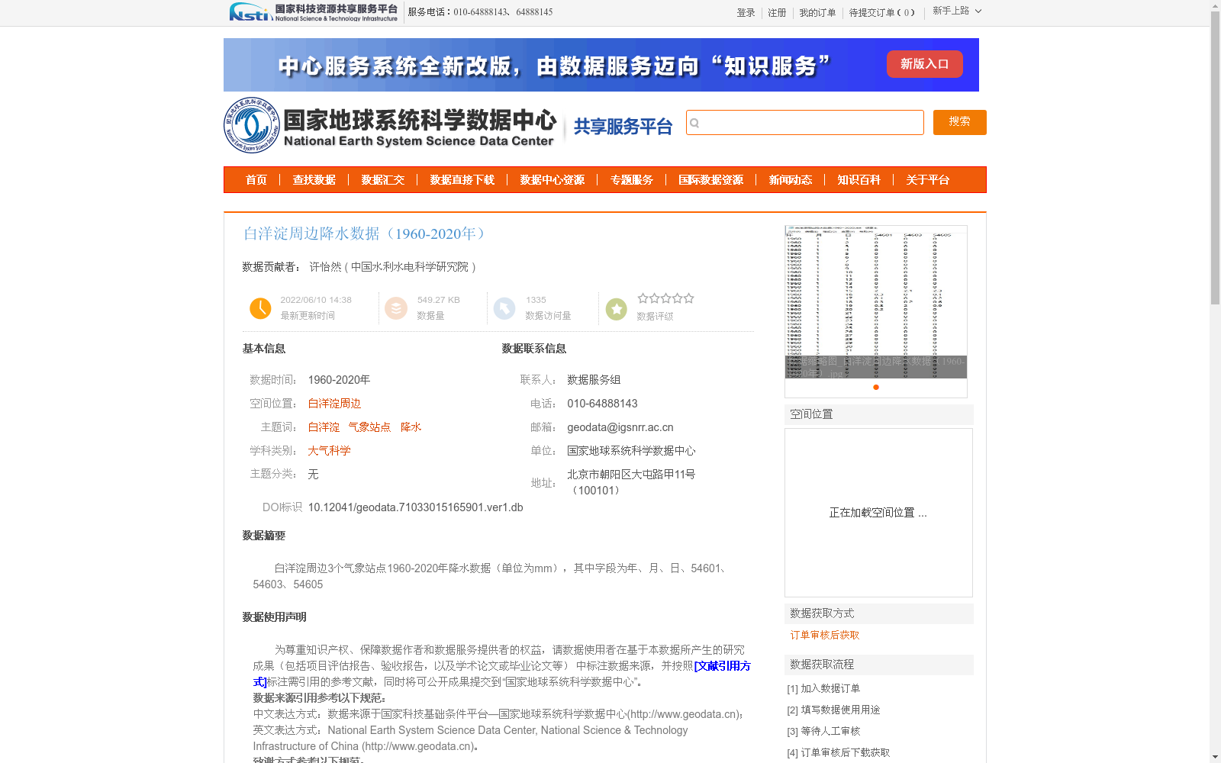Rate data with the fifth star
This screenshot has width=1221, height=763.
689,298
